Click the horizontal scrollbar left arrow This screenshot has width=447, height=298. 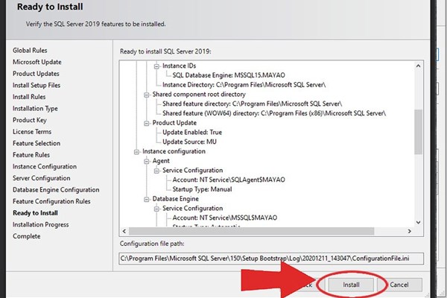pos(124,231)
